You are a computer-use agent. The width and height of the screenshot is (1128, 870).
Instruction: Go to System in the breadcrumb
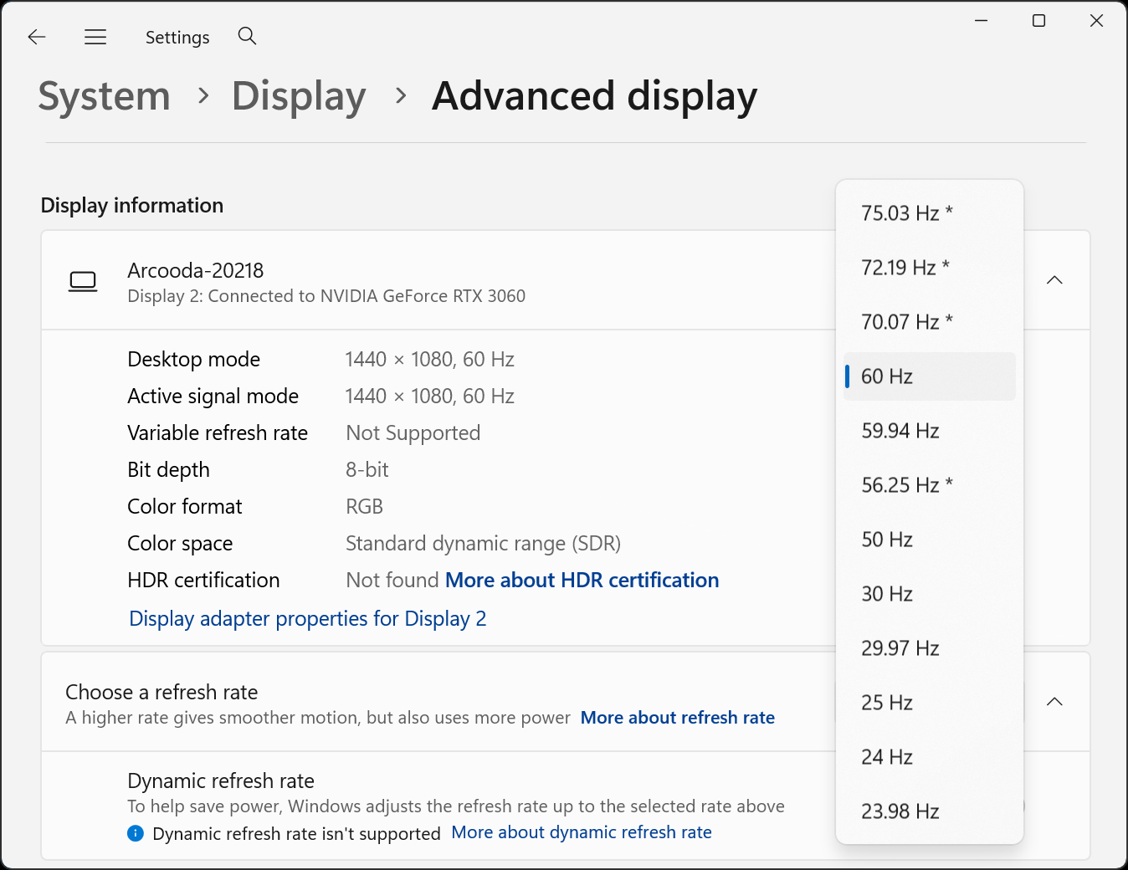[x=105, y=96]
